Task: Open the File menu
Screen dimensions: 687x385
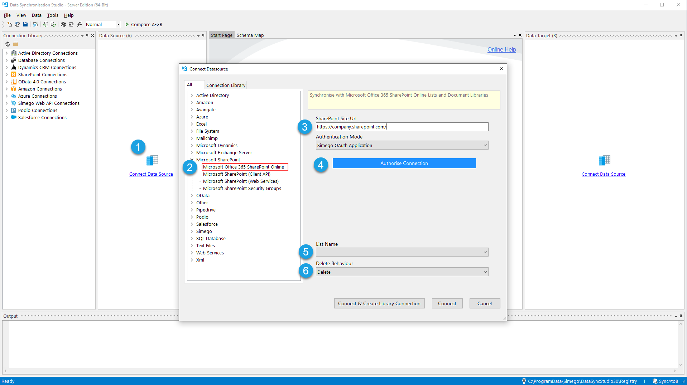Action: (x=7, y=15)
